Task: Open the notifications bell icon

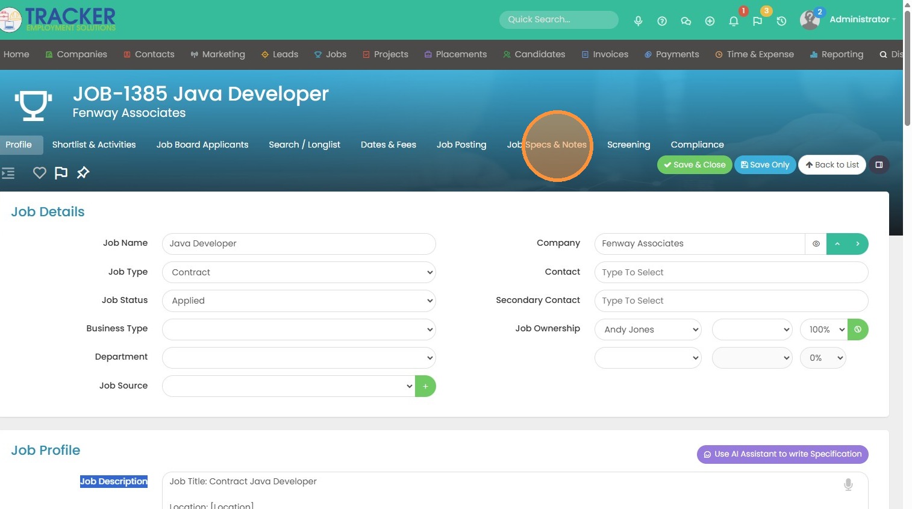Action: tap(733, 21)
